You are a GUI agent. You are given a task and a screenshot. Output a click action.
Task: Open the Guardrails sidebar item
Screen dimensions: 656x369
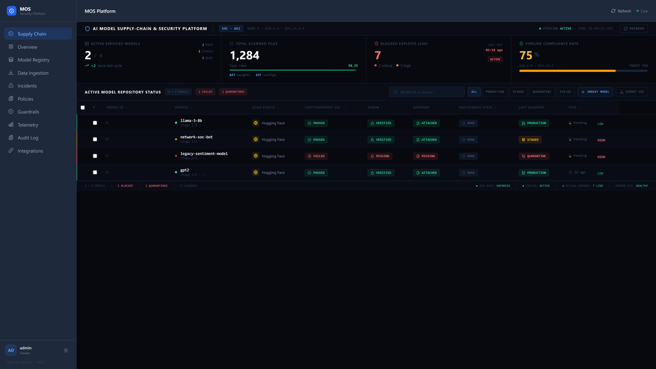(38, 112)
